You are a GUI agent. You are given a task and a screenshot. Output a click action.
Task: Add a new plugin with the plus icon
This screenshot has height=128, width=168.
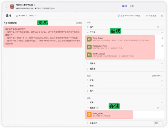(x=162, y=27)
